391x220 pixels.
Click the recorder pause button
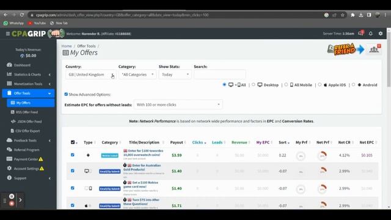(x=12, y=196)
